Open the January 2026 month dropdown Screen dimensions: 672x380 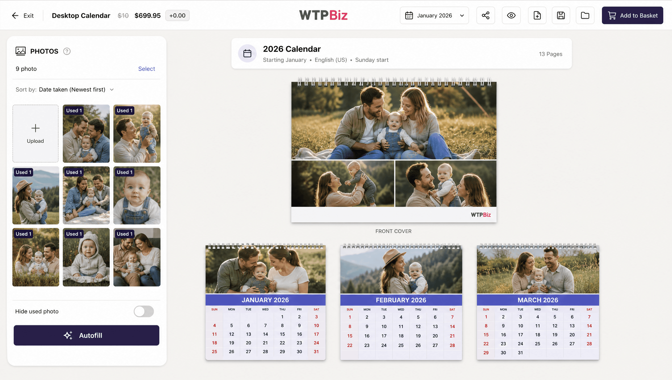tap(434, 15)
